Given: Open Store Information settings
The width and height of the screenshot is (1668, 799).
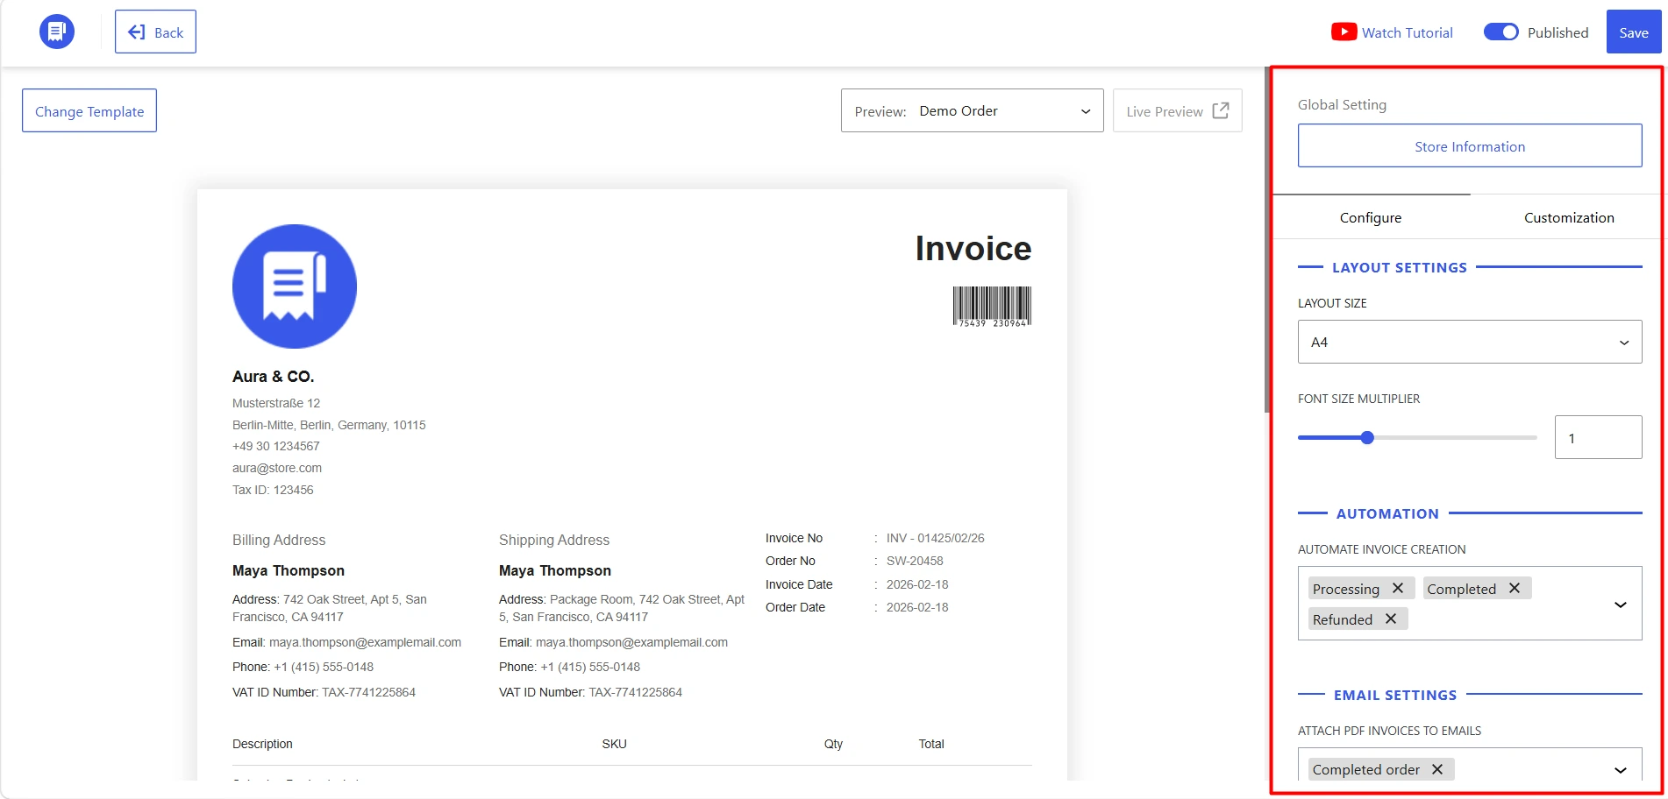Looking at the screenshot, I should click(1470, 145).
